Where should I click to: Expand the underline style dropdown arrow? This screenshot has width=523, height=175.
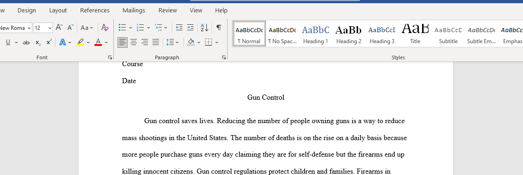16,42
